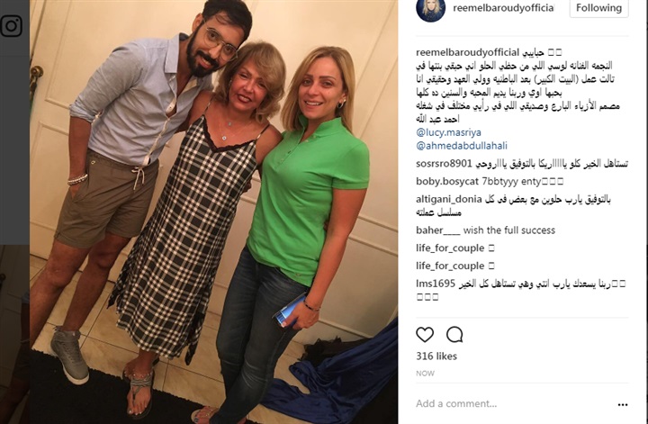
Task: Open reemelbaroudyofficial username in header
Action: pyautogui.click(x=503, y=8)
